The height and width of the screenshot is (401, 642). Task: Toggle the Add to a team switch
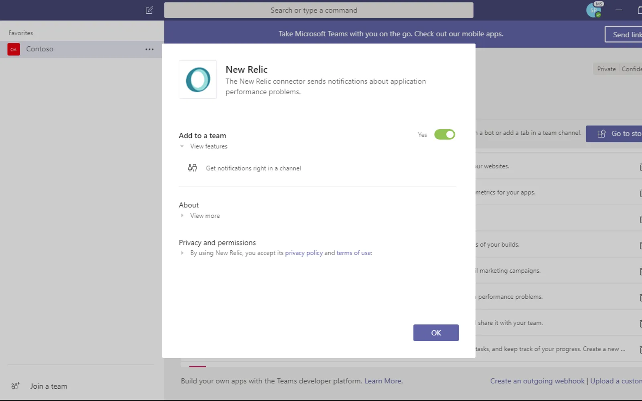pyautogui.click(x=445, y=134)
